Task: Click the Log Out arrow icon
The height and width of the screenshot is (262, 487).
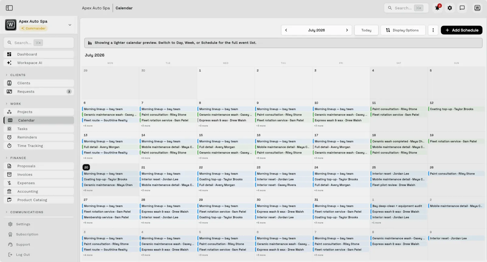Action: [10, 255]
